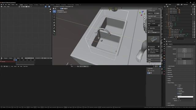Screen dimensions: 196x110
Task: Select the Transform tool
Action: point(54,25)
